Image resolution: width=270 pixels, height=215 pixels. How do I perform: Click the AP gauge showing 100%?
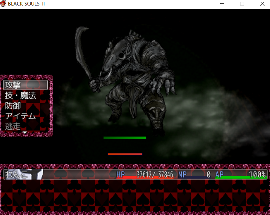(241, 175)
